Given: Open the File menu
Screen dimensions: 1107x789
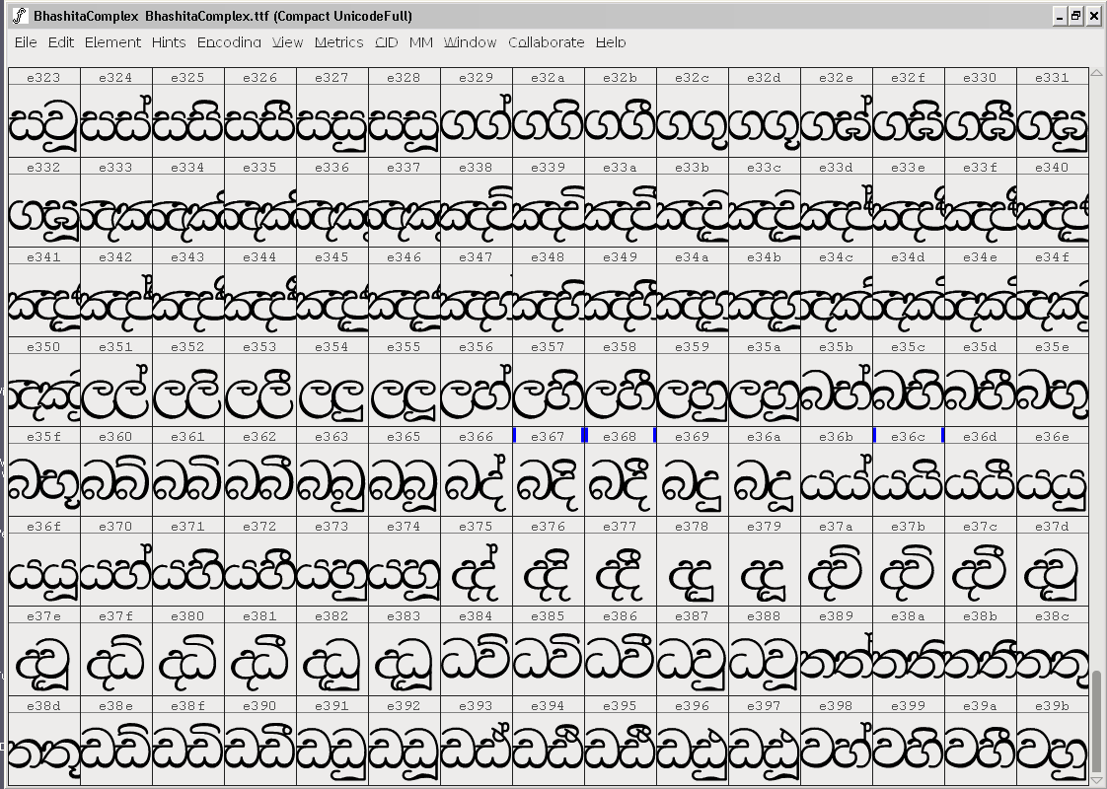Looking at the screenshot, I should (x=25, y=42).
